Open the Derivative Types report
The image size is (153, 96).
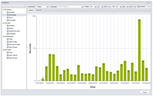pyautogui.click(x=15, y=45)
